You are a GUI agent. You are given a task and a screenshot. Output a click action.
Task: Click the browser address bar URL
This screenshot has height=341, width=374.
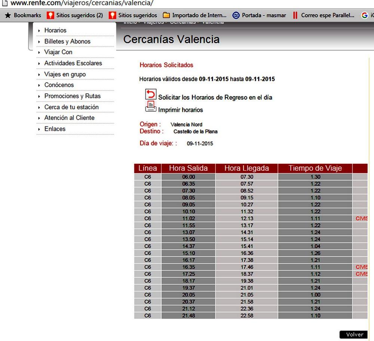(x=82, y=3)
